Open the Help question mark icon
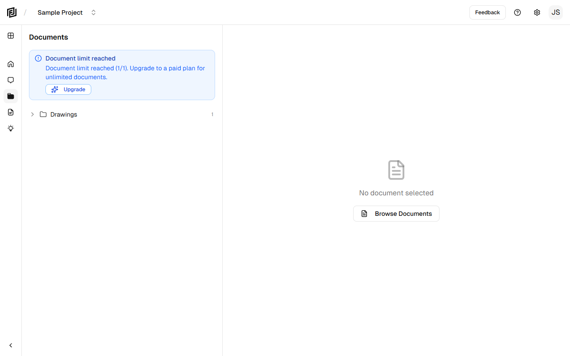Image resolution: width=570 pixels, height=356 pixels. click(517, 12)
